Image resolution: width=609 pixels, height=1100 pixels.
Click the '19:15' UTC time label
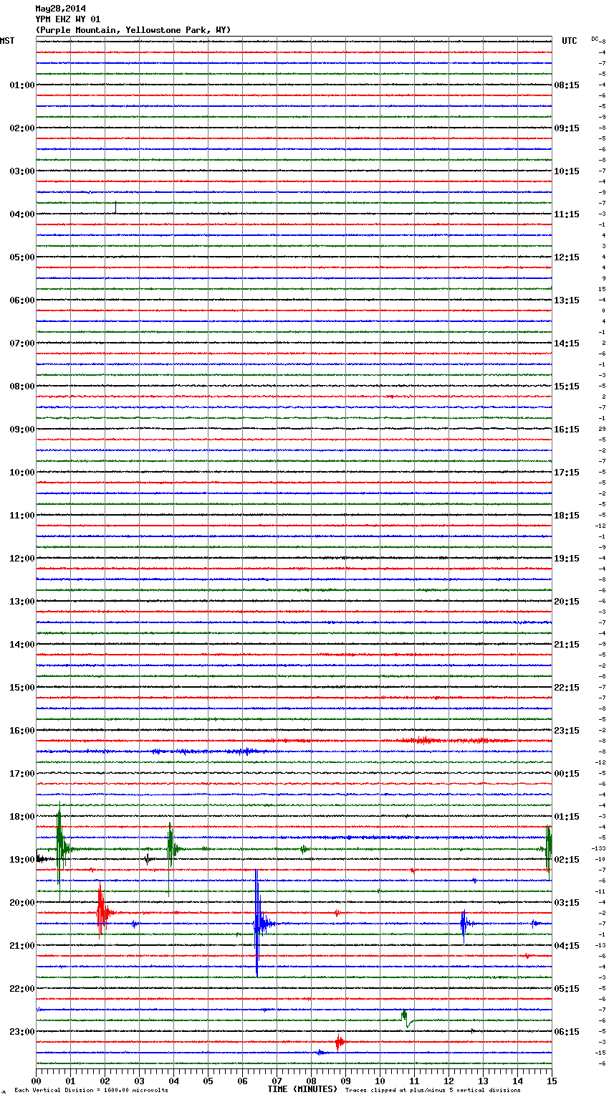click(x=567, y=559)
